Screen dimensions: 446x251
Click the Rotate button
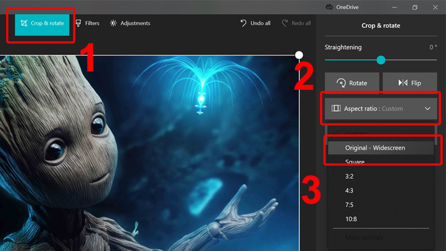click(x=352, y=83)
